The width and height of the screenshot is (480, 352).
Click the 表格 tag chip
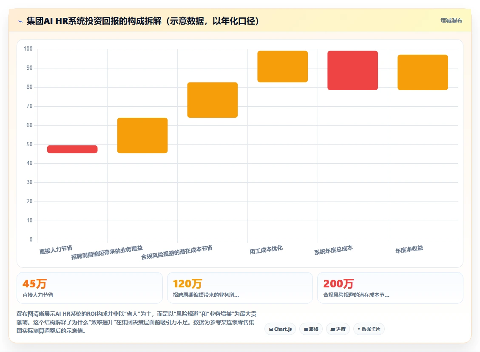click(311, 329)
